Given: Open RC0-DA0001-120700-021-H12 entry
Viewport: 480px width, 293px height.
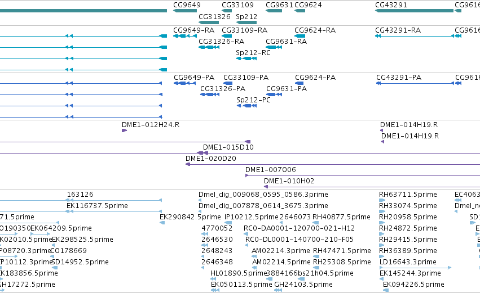Looking at the screenshot, I should coord(299,228).
